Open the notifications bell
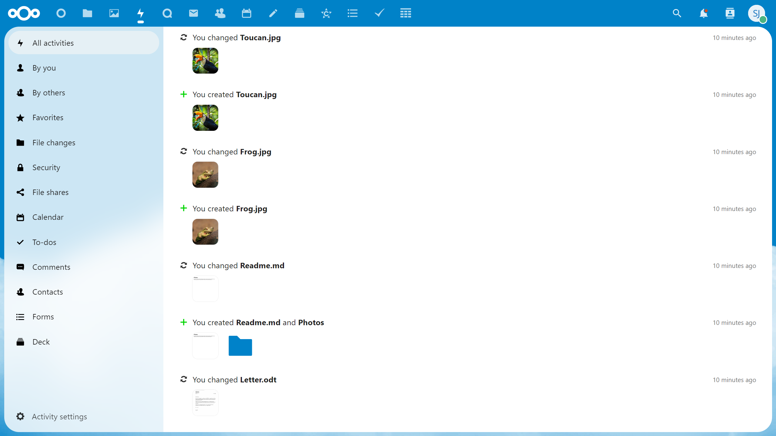Viewport: 776px width, 436px height. tap(703, 13)
